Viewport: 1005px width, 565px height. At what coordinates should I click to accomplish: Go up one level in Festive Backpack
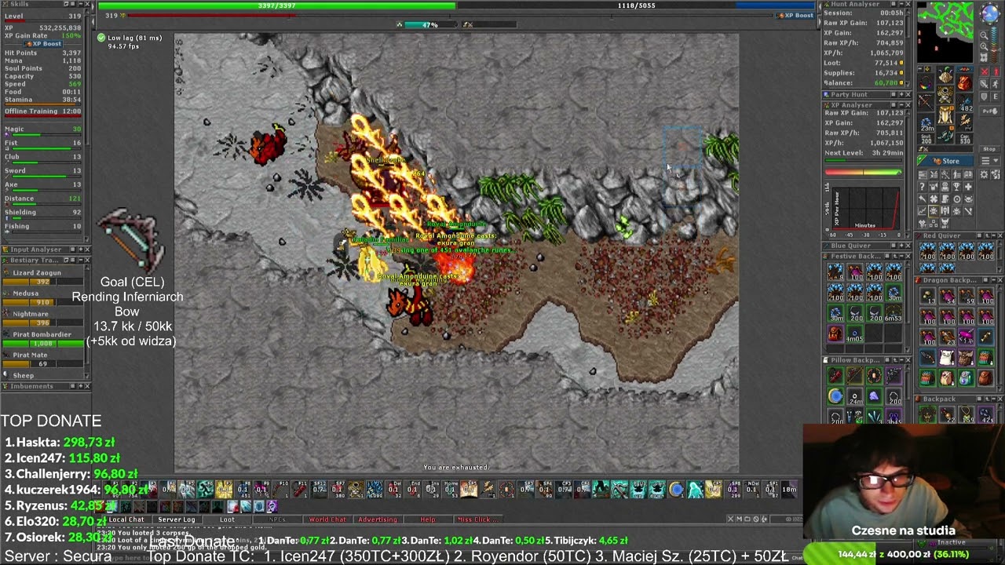pos(895,257)
